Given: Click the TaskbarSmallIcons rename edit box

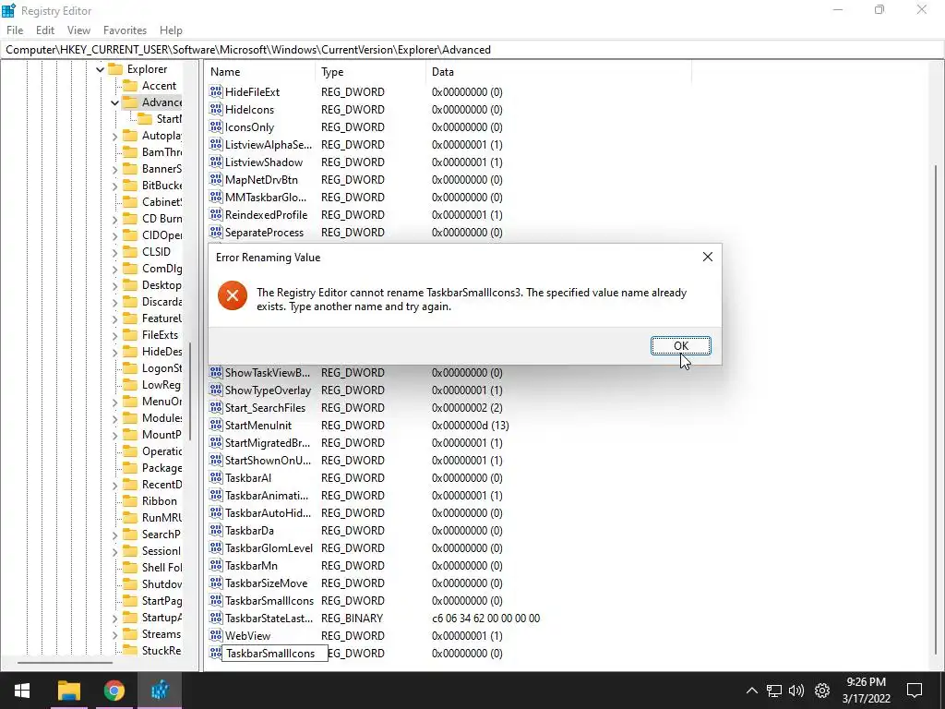Looking at the screenshot, I should click(275, 654).
